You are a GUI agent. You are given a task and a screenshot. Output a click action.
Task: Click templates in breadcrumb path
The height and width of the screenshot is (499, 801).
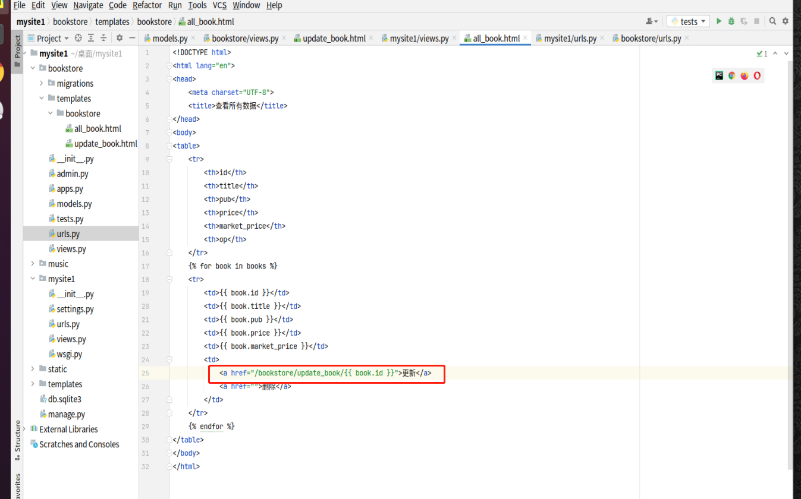(x=112, y=21)
